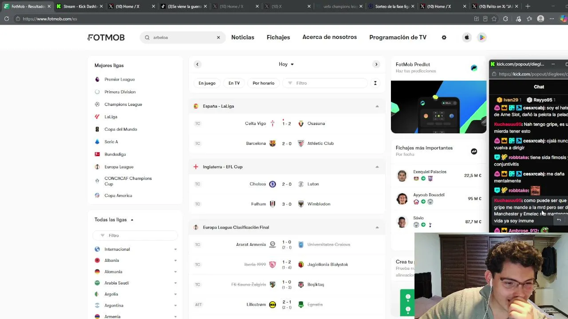Viewport: 568px width, 319px height.
Task: Open Bundesliga from Mejores ligas
Action: pyautogui.click(x=115, y=154)
